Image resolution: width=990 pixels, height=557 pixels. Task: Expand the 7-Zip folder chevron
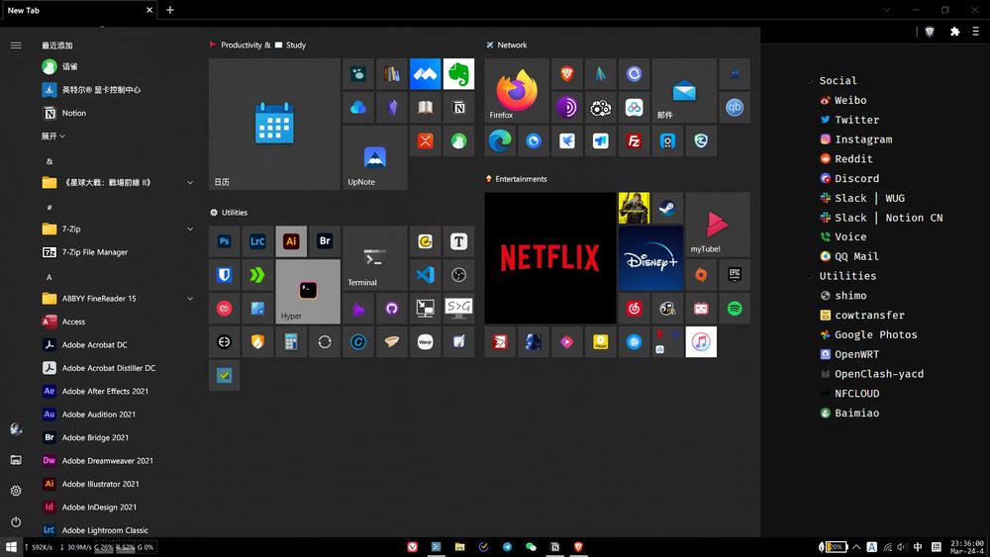[x=190, y=229]
